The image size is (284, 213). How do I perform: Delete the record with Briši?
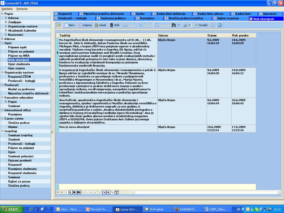tap(115, 25)
